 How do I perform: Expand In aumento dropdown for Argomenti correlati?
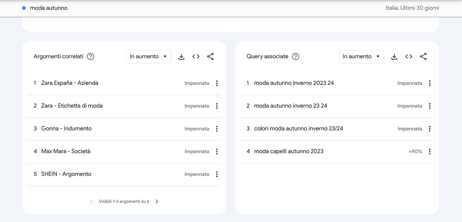(x=148, y=57)
